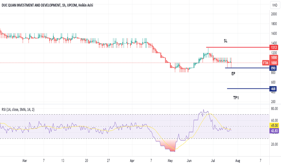Click the 1600 price scale label

point(274,33)
